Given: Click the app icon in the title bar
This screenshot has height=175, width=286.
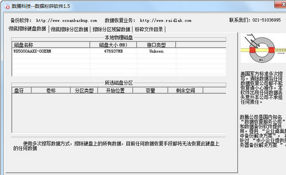Looking at the screenshot, I should pyautogui.click(x=7, y=7).
